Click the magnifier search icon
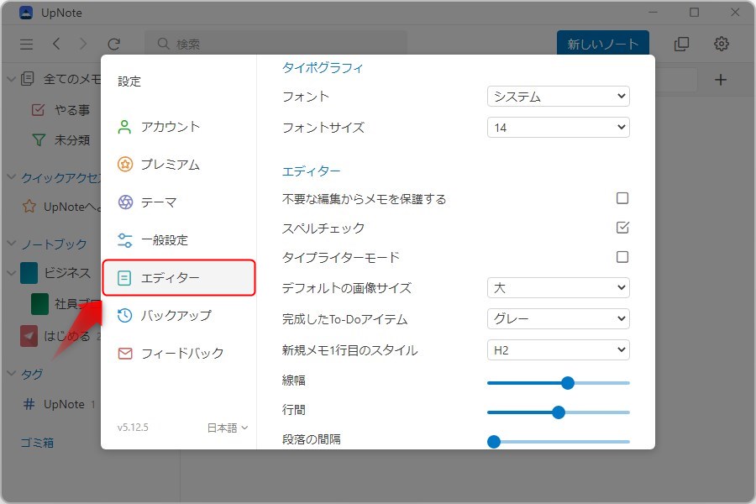The height and width of the screenshot is (504, 756). (164, 44)
